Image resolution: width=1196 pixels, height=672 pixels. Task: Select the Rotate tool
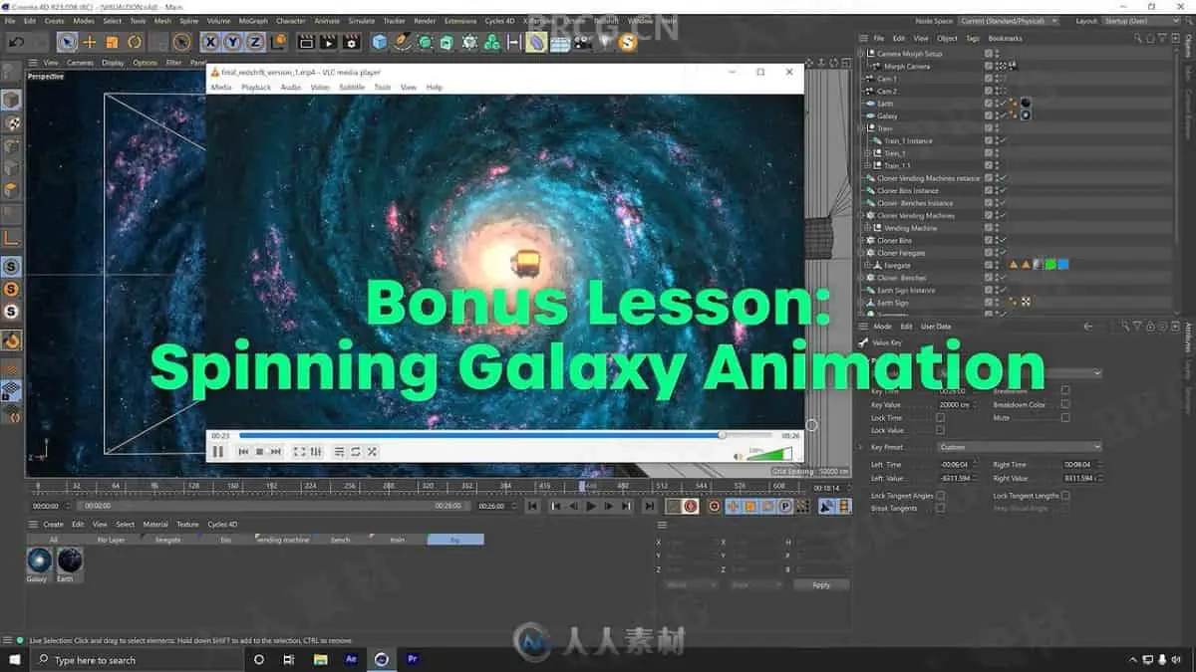tap(135, 42)
